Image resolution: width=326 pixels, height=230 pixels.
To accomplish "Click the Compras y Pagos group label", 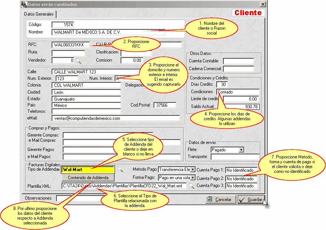I will tap(44, 128).
